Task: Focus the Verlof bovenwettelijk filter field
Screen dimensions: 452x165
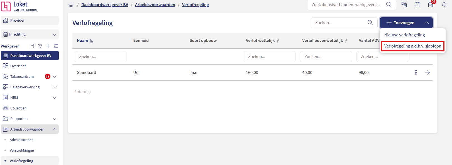Action: pos(326,57)
